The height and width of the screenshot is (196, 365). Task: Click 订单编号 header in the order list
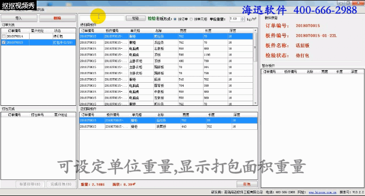(x=14, y=31)
